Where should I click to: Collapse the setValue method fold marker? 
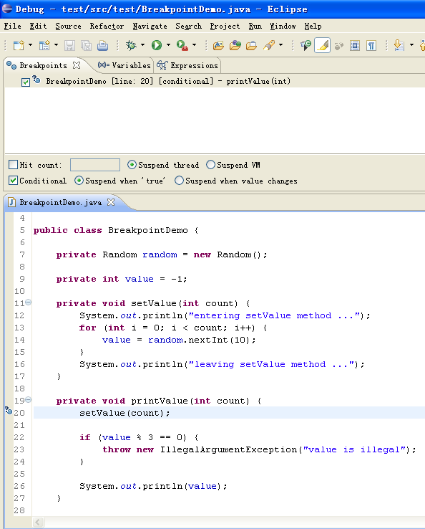coord(29,302)
